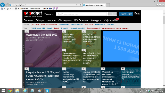
Task: Print the page using the printer icon
Action: (x=16, y=9)
